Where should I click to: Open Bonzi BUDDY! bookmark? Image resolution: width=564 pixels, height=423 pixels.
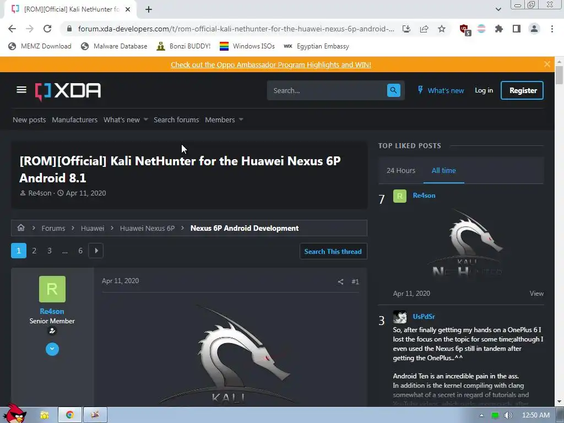pos(183,46)
